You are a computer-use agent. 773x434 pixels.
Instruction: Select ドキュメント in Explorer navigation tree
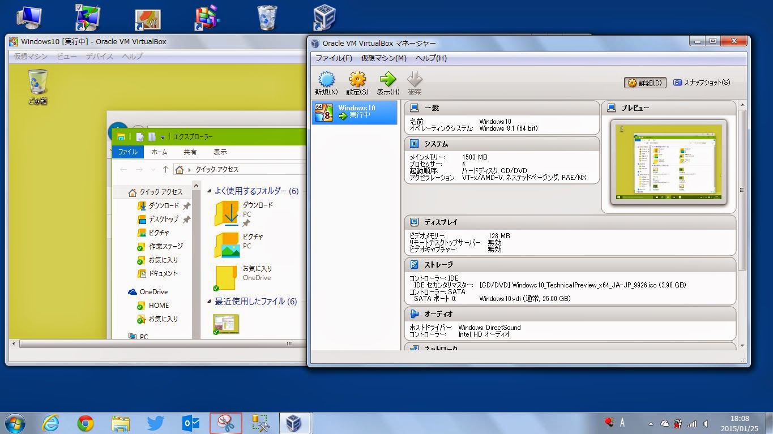(158, 273)
